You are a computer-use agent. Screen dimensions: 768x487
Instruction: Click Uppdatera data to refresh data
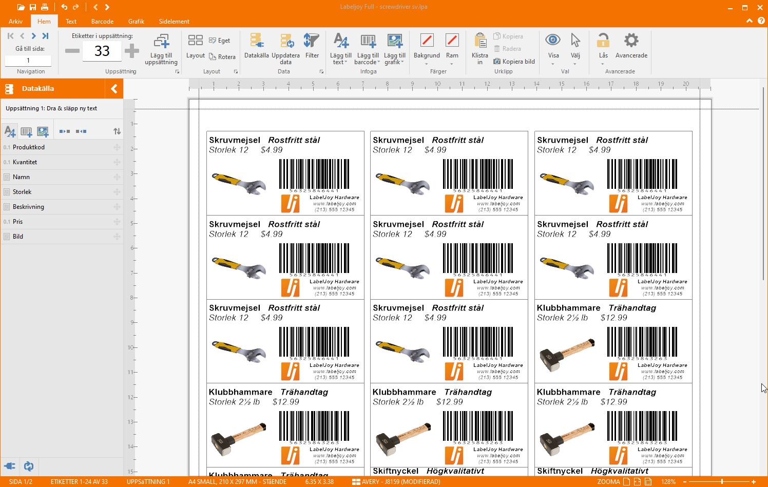point(285,49)
